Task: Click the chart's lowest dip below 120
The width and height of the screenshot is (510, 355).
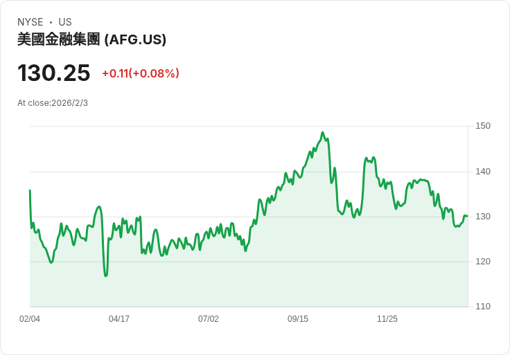Action: (106, 275)
